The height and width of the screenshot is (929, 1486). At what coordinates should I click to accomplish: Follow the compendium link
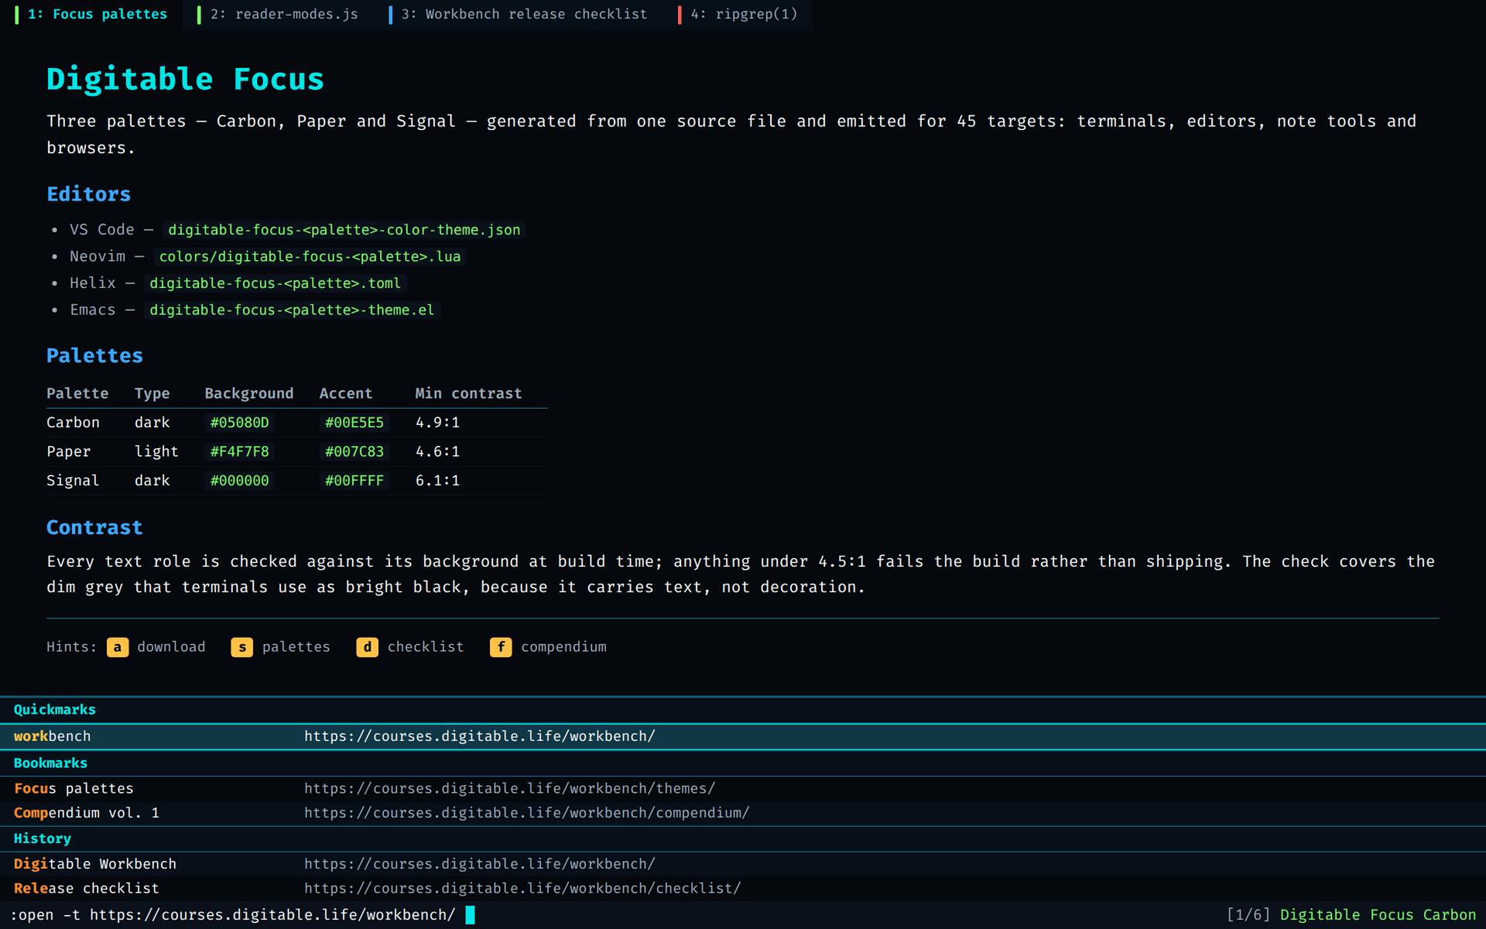563,647
